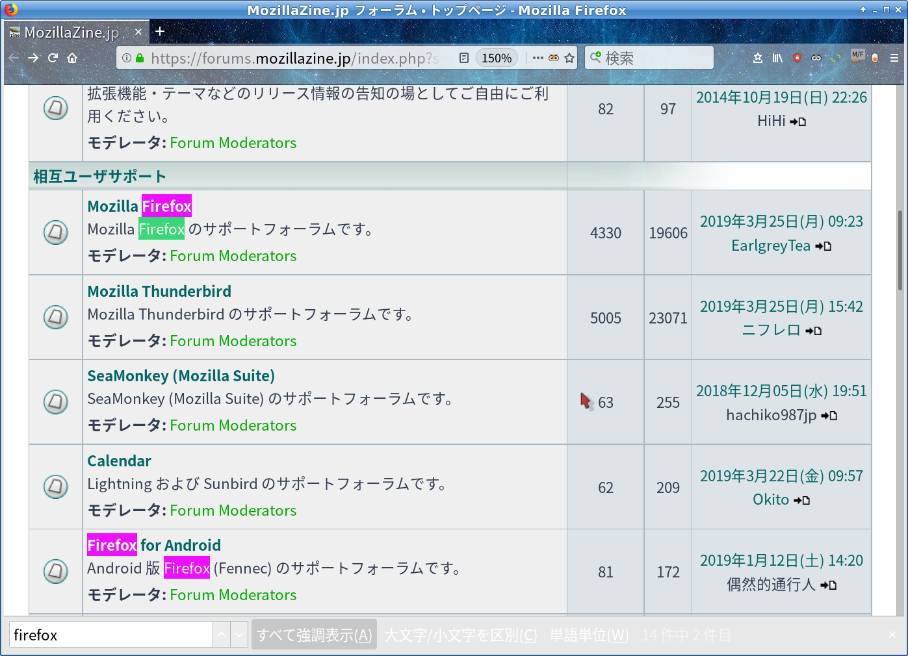Click the owl icon in address bar
Screen dimensions: 908x656
(554, 58)
